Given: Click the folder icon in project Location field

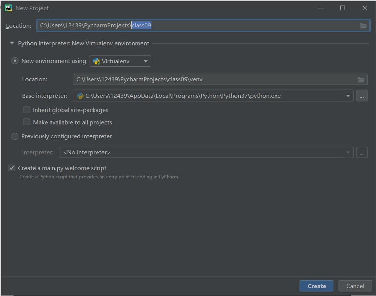Looking at the screenshot, I should pyautogui.click(x=363, y=25).
